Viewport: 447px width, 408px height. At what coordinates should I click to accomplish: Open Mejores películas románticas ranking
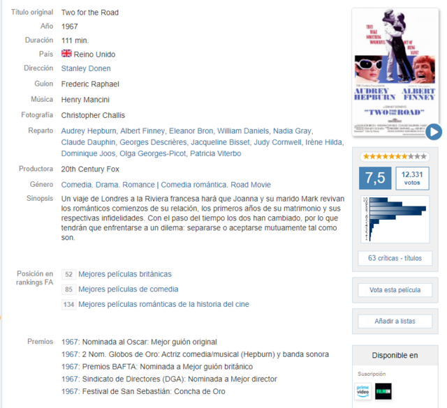163,304
